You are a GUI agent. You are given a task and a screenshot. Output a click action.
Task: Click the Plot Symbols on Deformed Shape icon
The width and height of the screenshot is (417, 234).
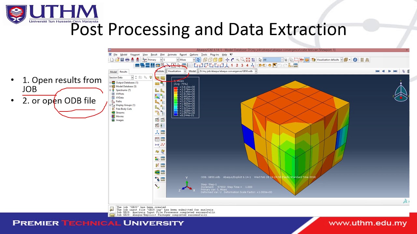157,102
